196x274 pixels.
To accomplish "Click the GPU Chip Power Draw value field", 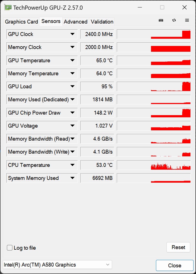I will [x=97, y=113].
